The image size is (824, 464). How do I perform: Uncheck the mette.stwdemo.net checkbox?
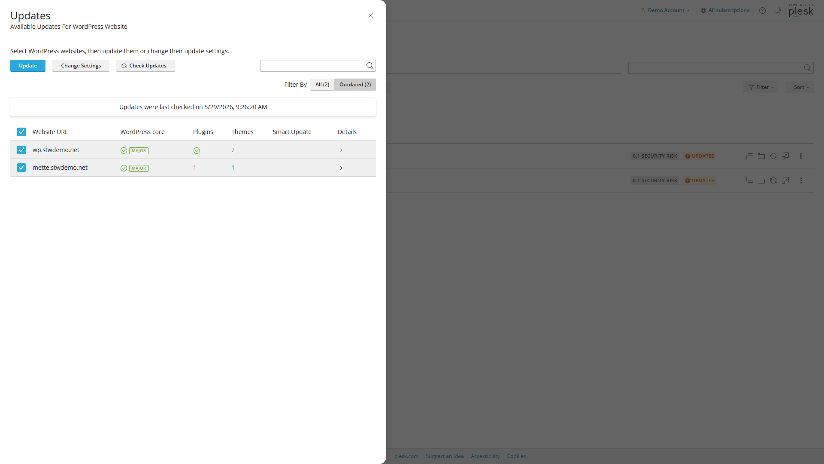[x=21, y=168]
